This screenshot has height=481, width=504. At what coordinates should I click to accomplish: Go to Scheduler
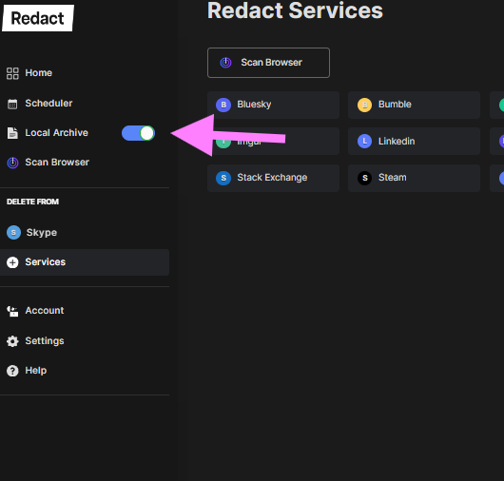point(48,104)
